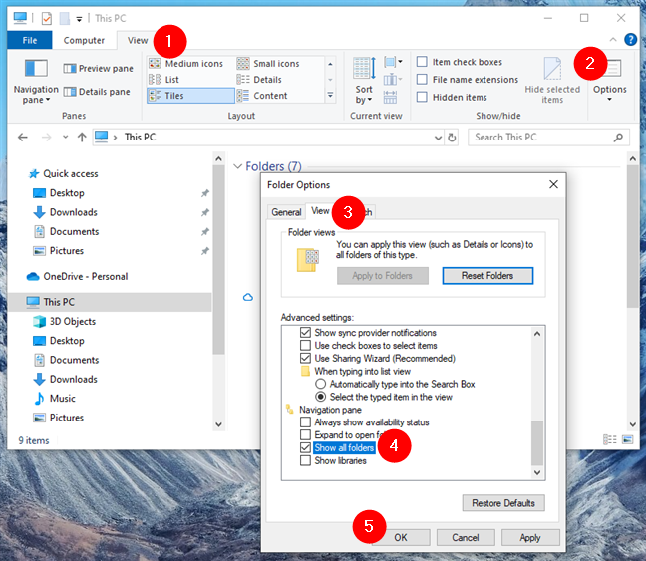Close the Folder Options dialog
The width and height of the screenshot is (646, 561).
pos(553,184)
